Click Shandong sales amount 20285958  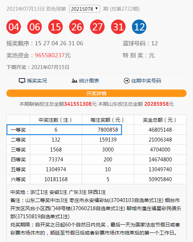156,104
